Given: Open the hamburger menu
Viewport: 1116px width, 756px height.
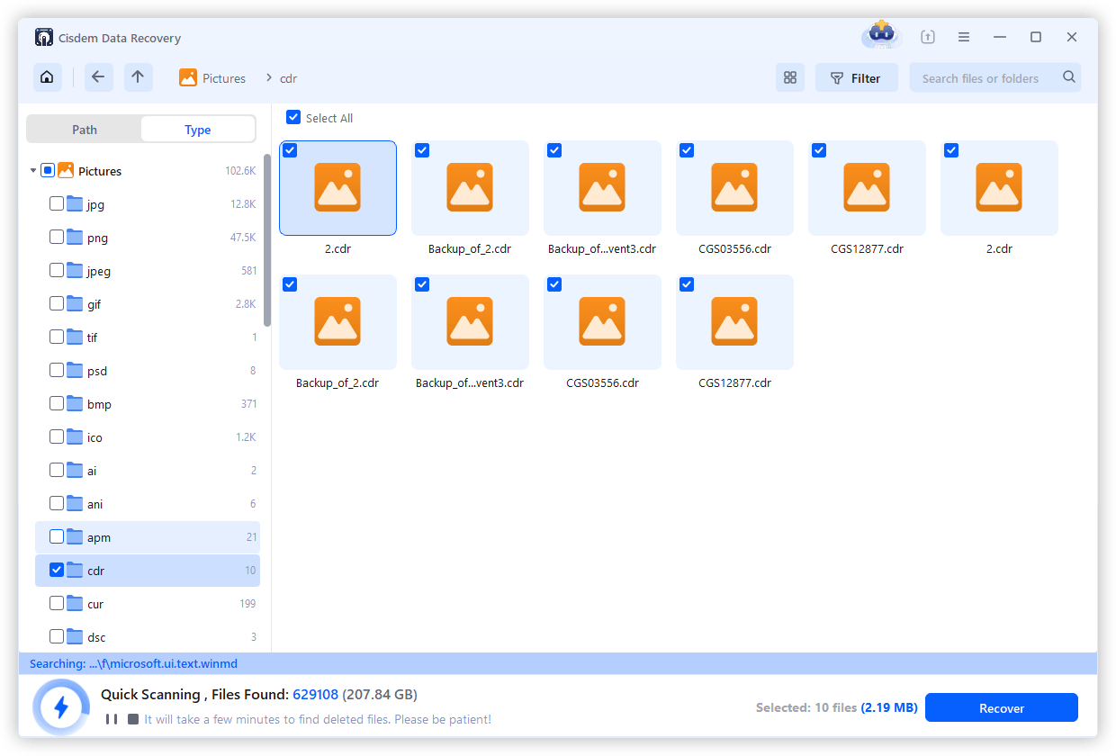Looking at the screenshot, I should coord(964,36).
